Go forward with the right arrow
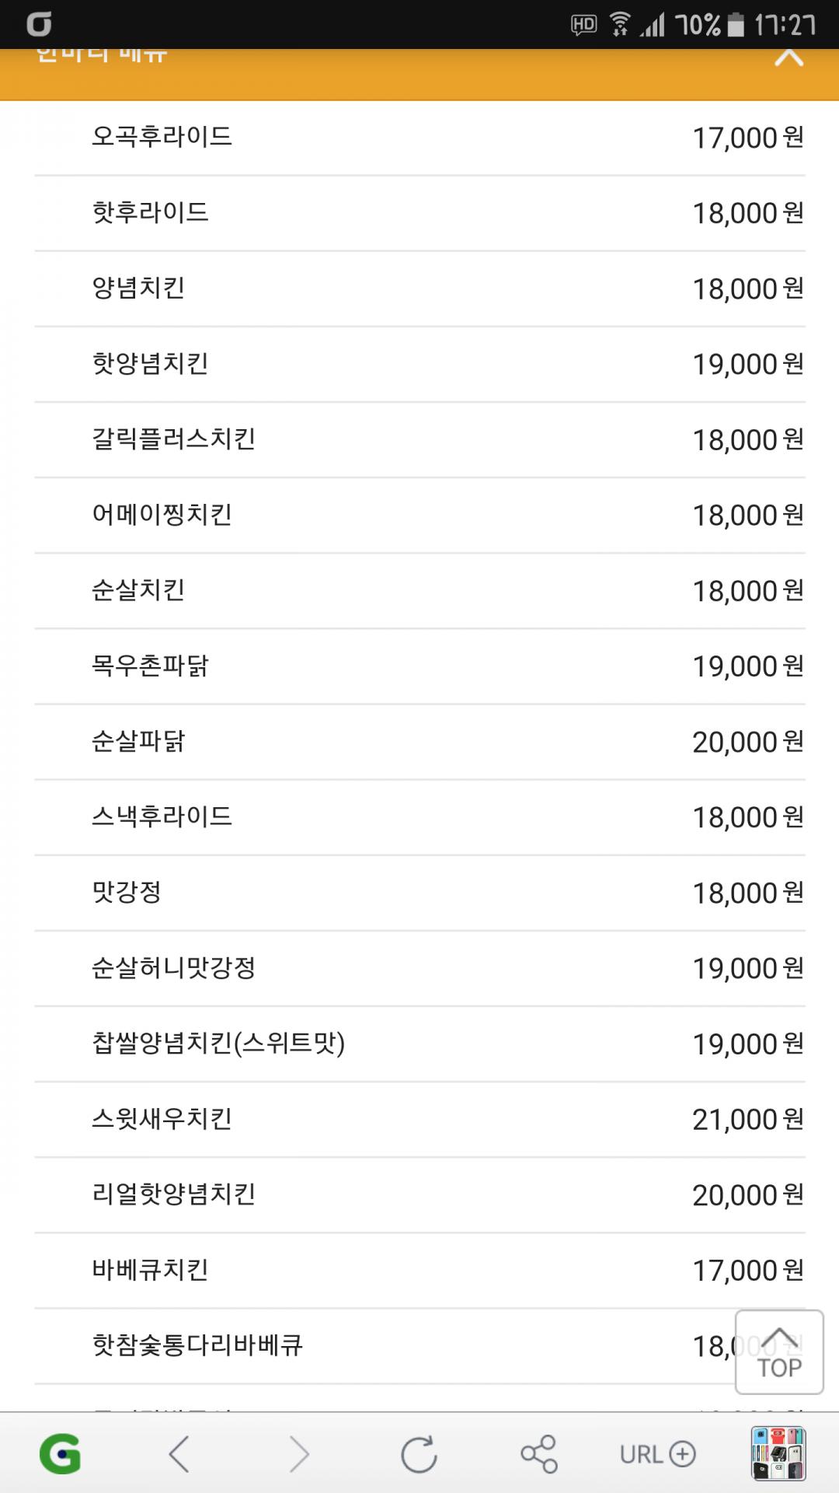The image size is (839, 1493). (299, 1453)
